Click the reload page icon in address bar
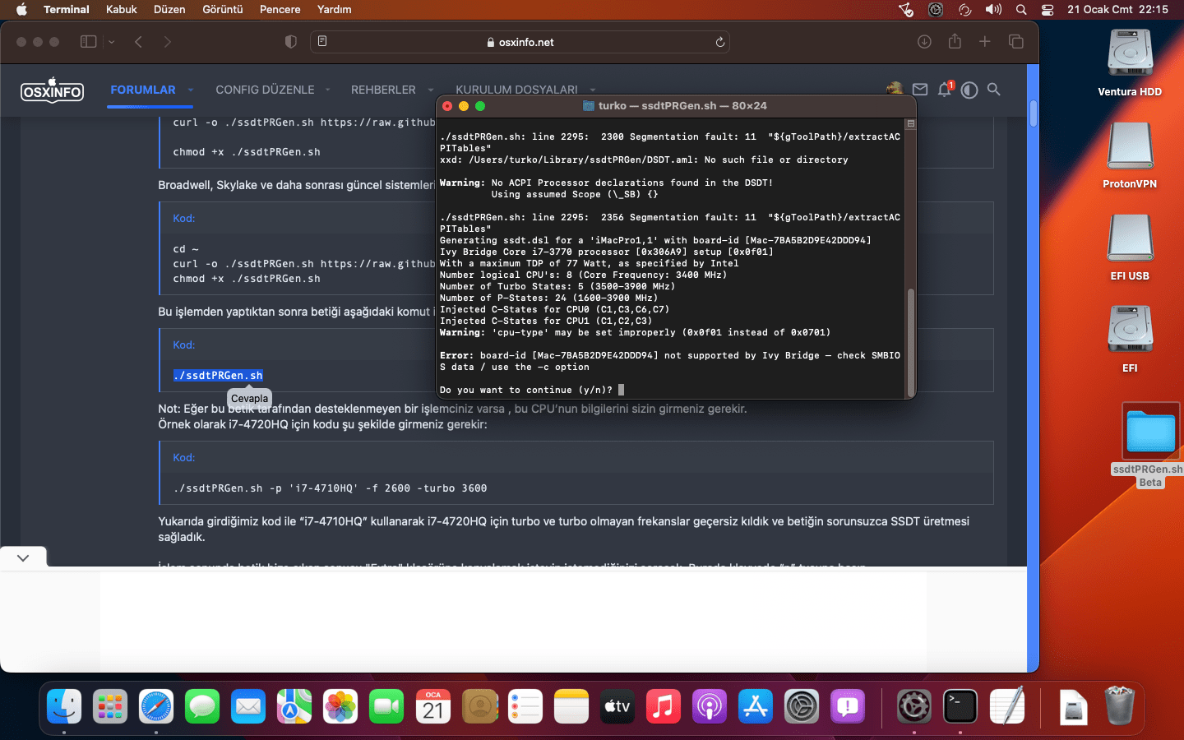The height and width of the screenshot is (740, 1184). pos(720,42)
